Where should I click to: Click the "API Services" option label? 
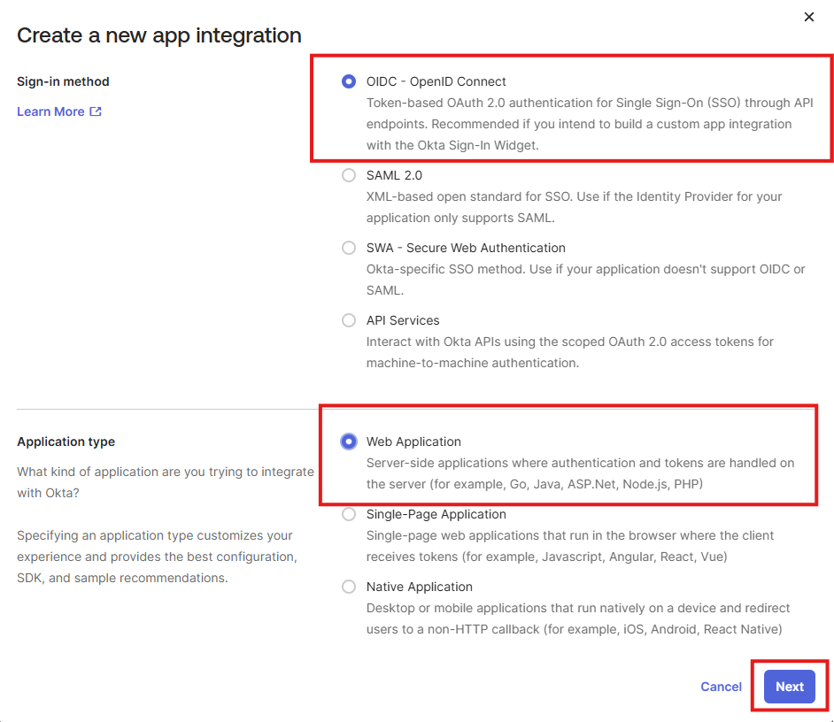403,320
